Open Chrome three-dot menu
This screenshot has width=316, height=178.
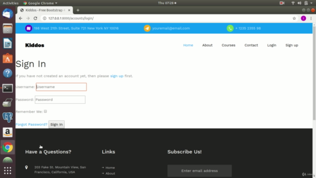tap(311, 18)
